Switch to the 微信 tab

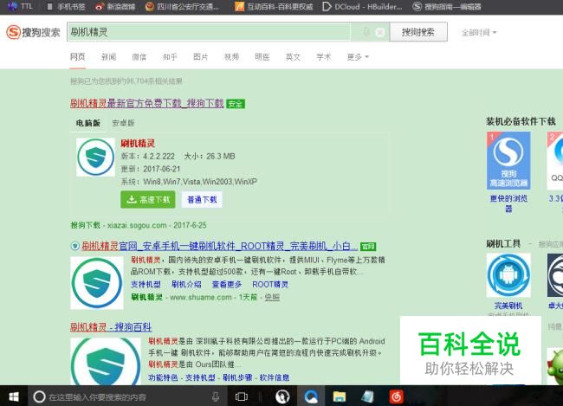click(139, 57)
